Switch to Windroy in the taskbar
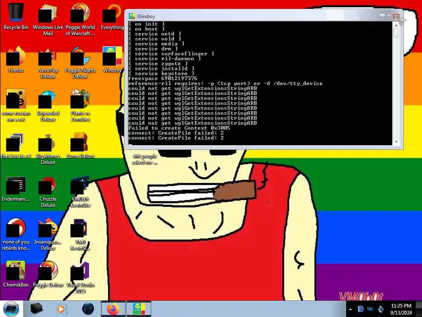The width and height of the screenshot is (422, 317). pos(139,309)
